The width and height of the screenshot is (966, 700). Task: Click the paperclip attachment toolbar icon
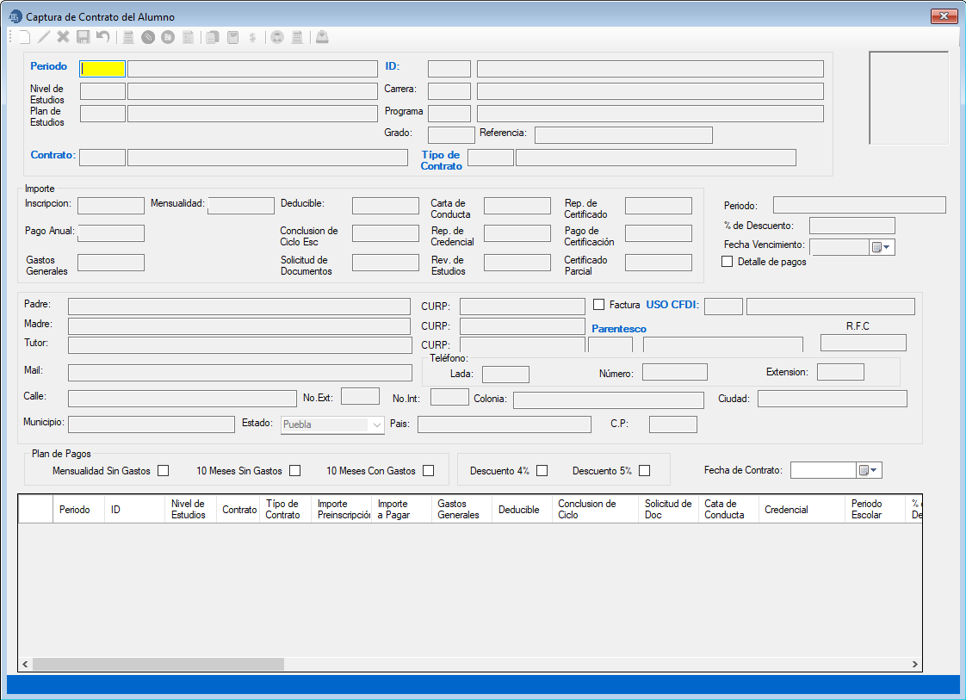click(x=148, y=37)
